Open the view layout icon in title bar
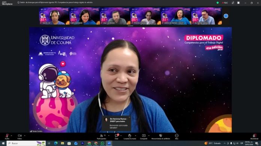This screenshot has width=261, height=146. click(x=238, y=3)
